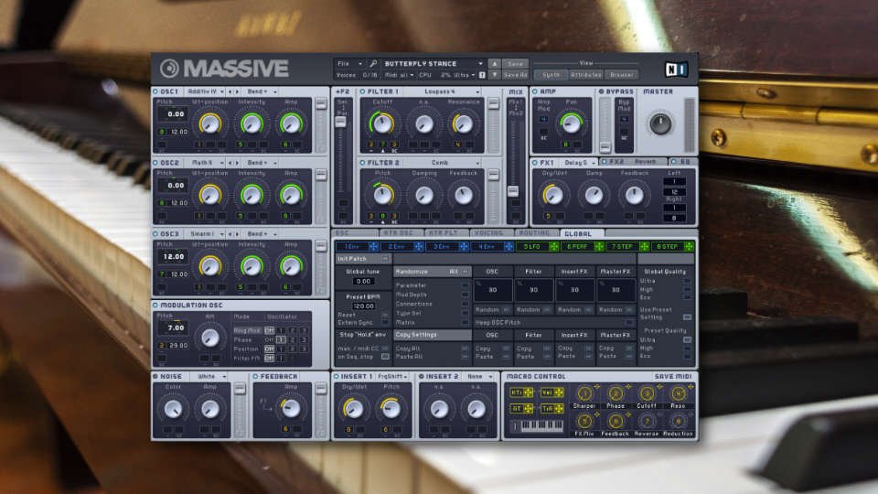Click the Native Instruments NI logo

point(675,69)
